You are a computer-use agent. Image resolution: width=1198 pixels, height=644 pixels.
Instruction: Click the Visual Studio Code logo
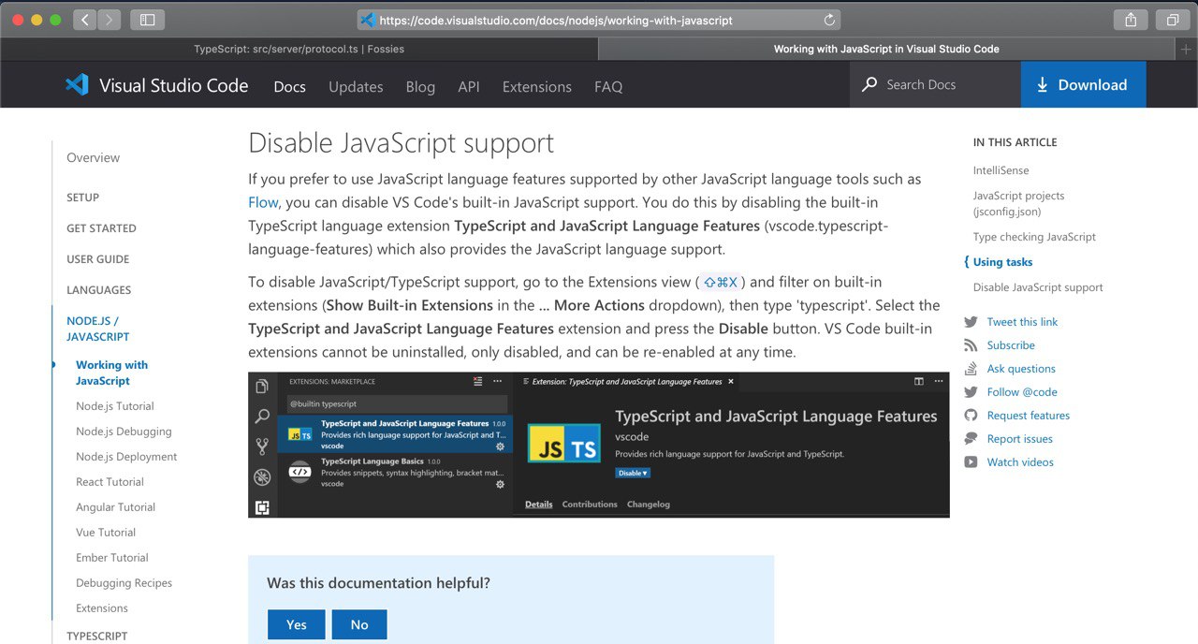[x=156, y=85]
